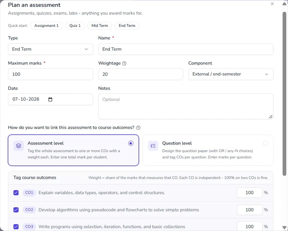Click the scrollbar up arrow
The height and width of the screenshot is (231, 288).
click(x=284, y=4)
